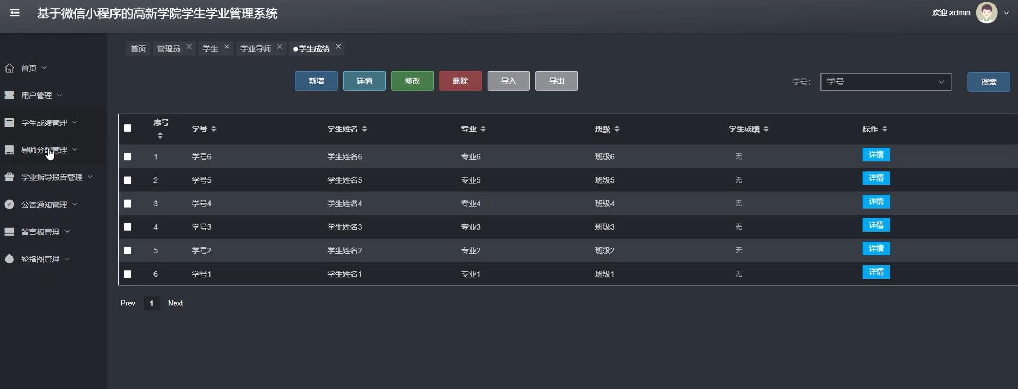Sort by 学生成绩 column arrows

pos(766,129)
